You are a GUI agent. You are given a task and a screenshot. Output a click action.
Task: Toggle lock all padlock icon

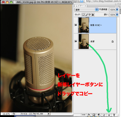coord(93,15)
